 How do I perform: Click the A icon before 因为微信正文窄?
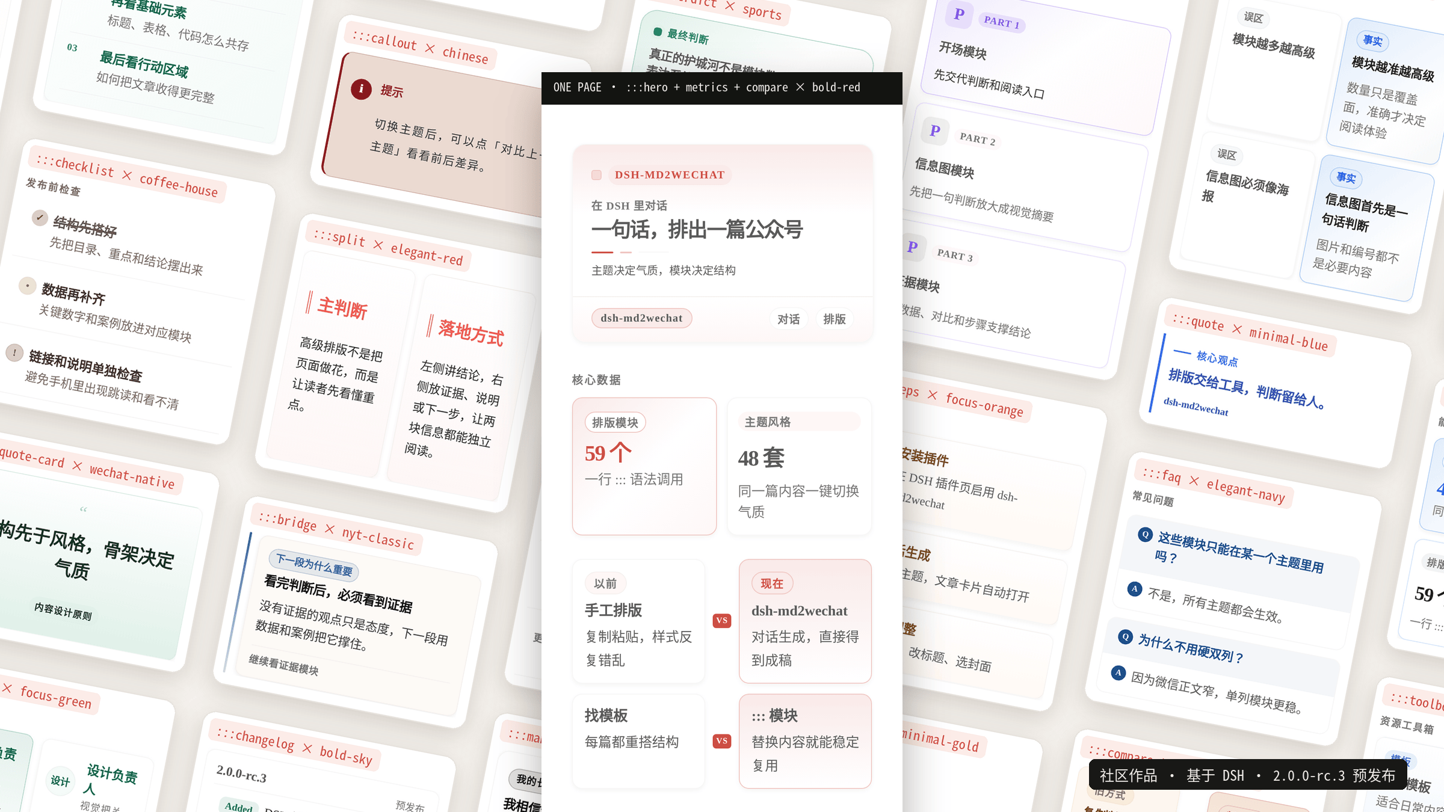coord(1118,672)
